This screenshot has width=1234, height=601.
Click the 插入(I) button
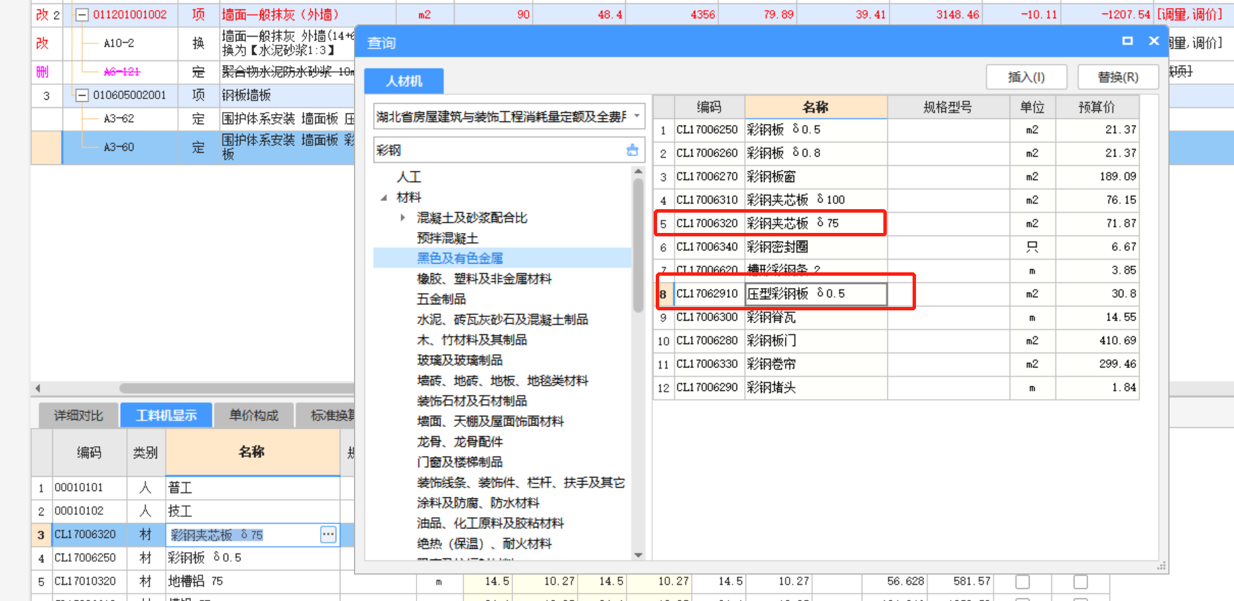click(x=1026, y=77)
